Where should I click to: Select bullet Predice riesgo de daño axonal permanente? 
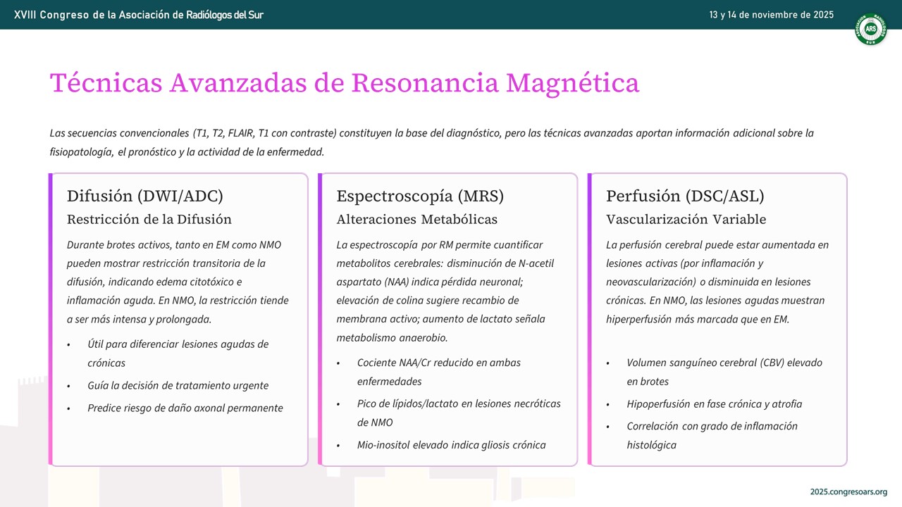pos(185,408)
